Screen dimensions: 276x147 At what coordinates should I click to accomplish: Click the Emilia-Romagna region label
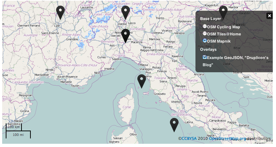(x=158, y=54)
